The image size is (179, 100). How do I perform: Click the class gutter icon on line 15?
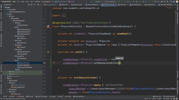coord(48,27)
